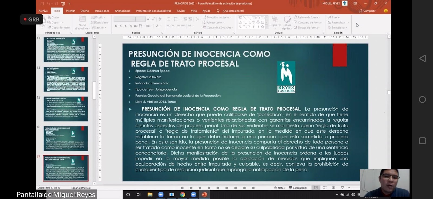The image size is (433, 199).
Task: Switch to the Transiciones tab
Action: click(102, 11)
